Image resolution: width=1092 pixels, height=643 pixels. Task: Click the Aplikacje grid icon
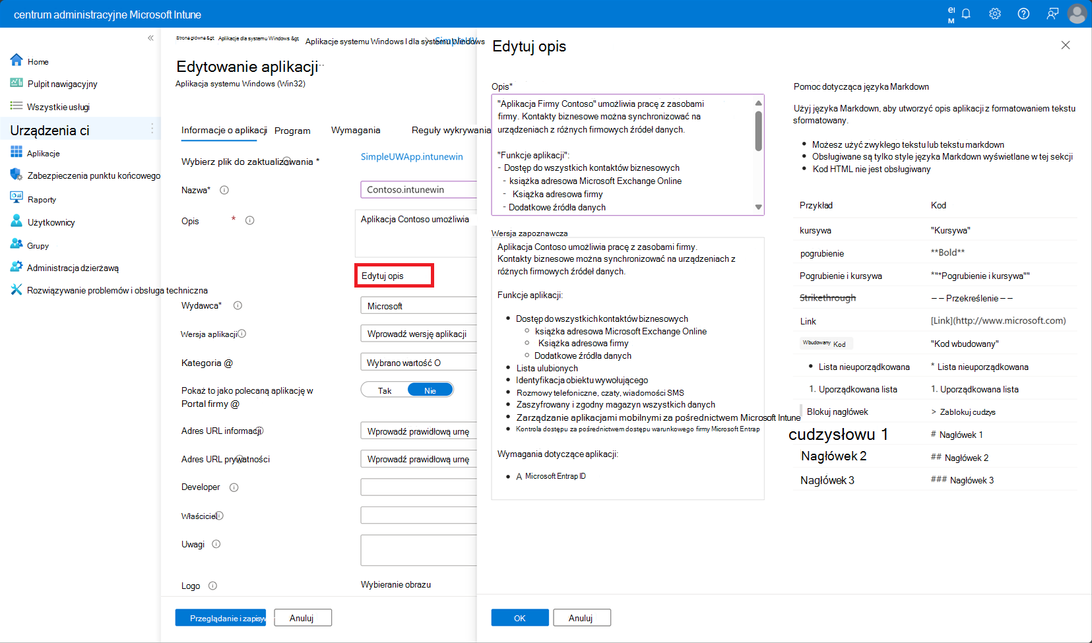pos(16,152)
